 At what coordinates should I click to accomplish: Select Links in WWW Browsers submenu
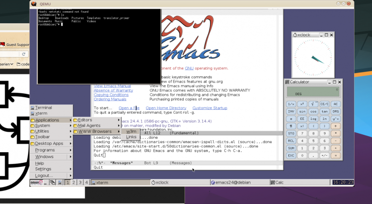pos(131,137)
